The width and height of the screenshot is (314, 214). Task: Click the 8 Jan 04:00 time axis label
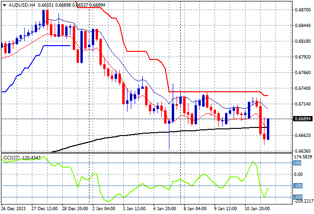[196, 208]
